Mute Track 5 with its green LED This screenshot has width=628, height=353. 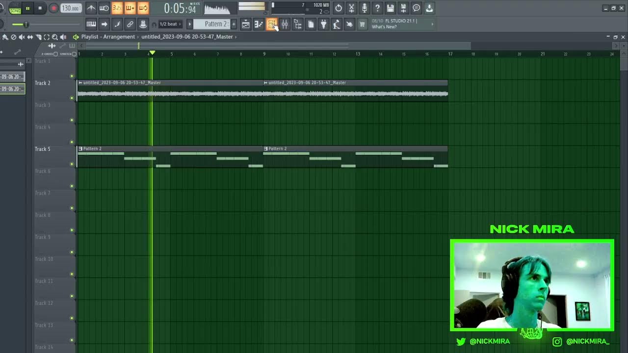(72, 164)
